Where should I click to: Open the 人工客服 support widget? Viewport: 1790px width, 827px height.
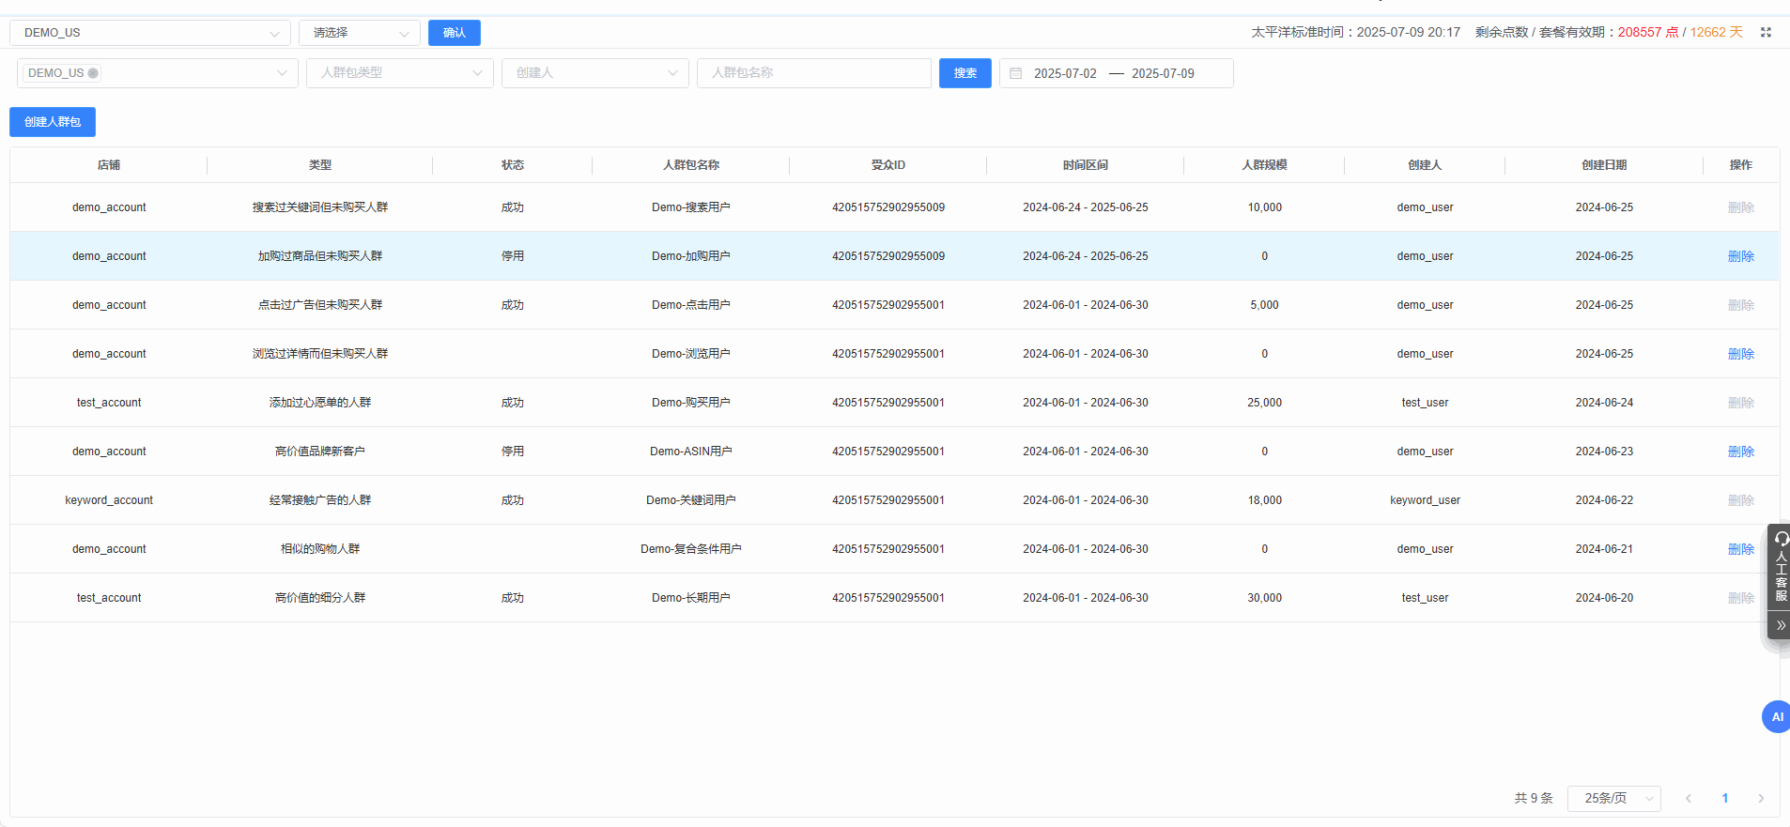(1780, 567)
